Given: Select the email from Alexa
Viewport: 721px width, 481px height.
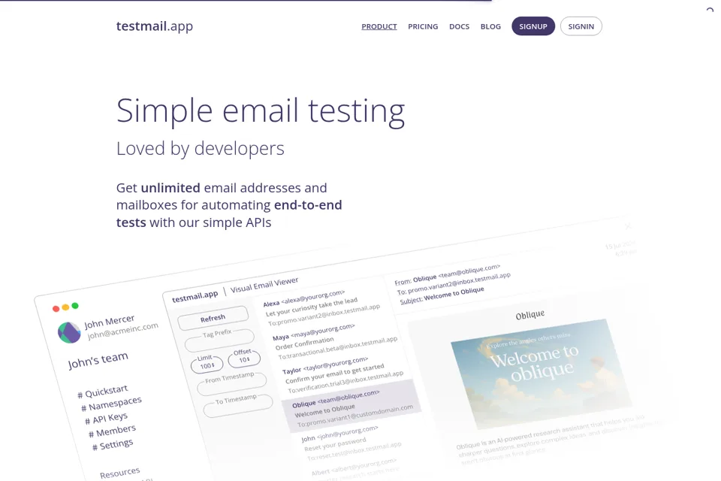Looking at the screenshot, I should tap(322, 308).
